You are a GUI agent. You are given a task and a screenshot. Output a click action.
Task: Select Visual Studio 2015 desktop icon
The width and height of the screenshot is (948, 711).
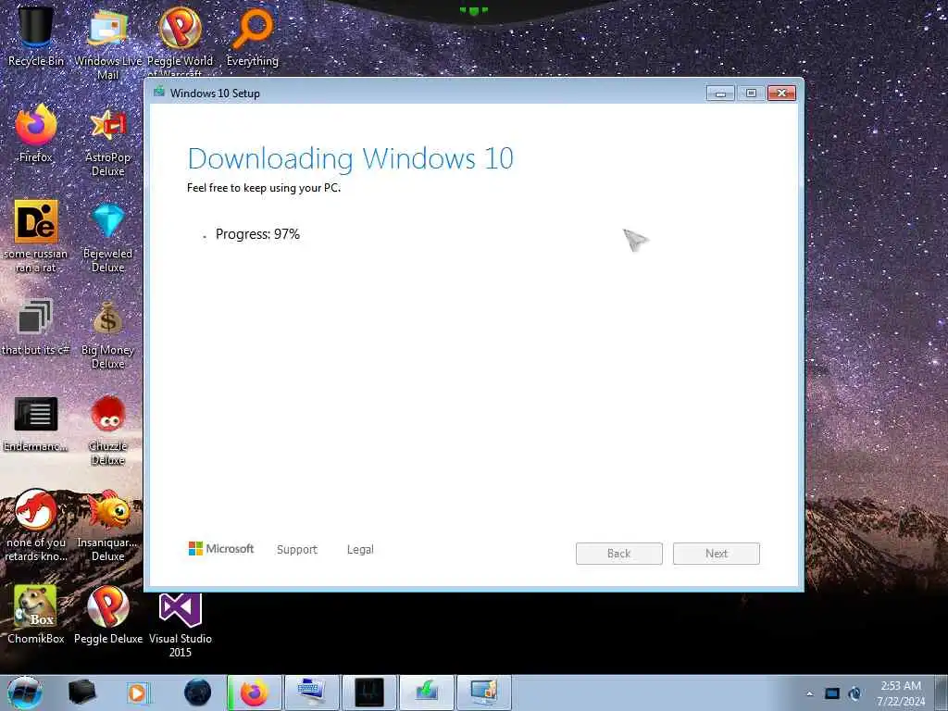tap(181, 623)
